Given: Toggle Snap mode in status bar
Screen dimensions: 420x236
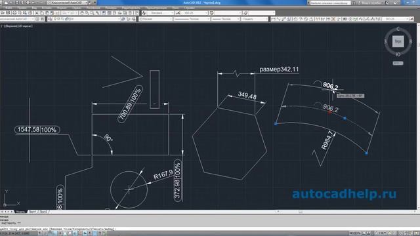Looking at the screenshot, I should tap(45, 233).
